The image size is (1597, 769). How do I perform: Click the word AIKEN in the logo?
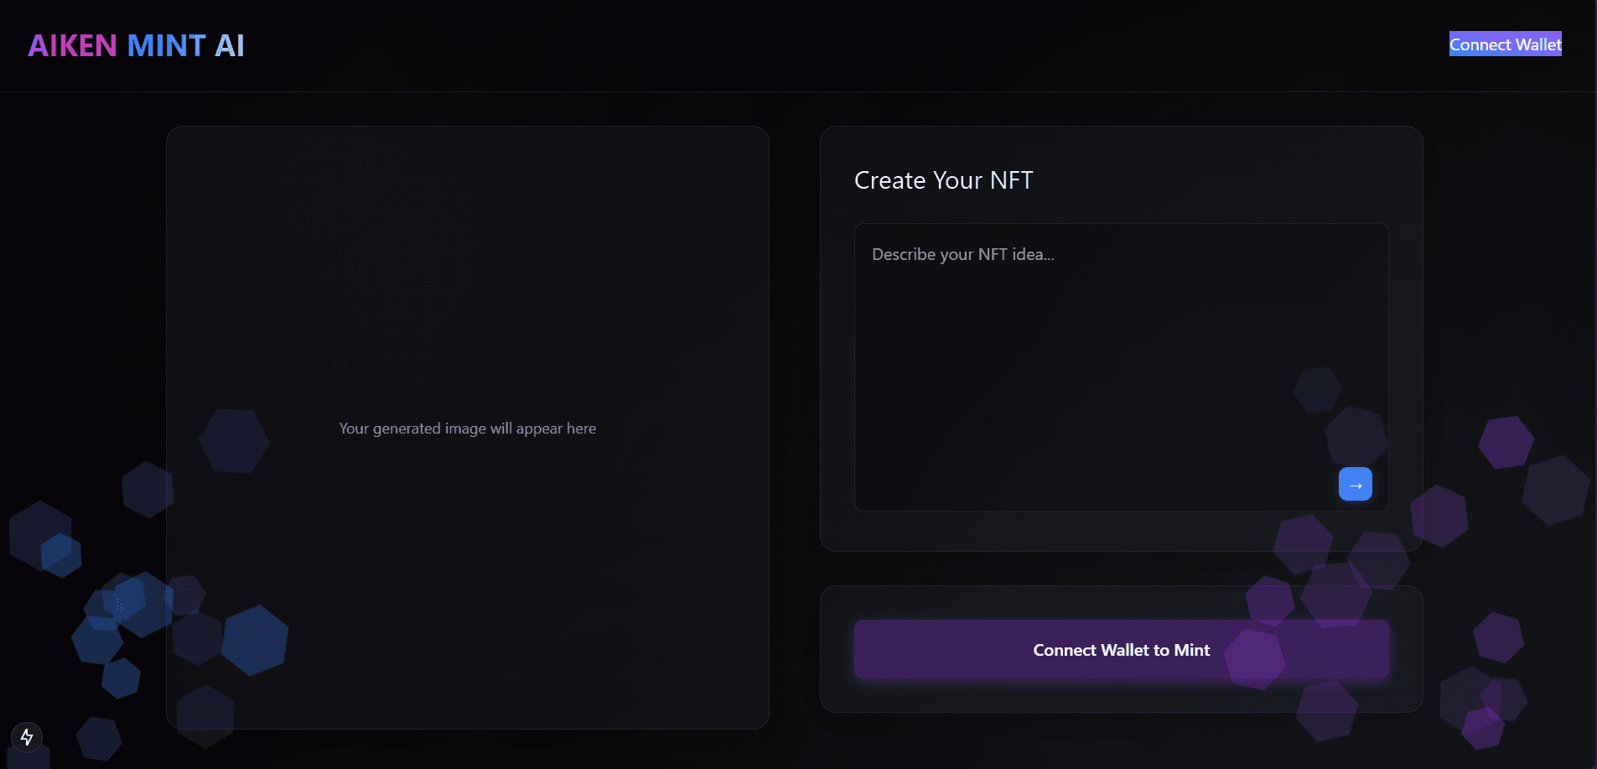pos(72,45)
